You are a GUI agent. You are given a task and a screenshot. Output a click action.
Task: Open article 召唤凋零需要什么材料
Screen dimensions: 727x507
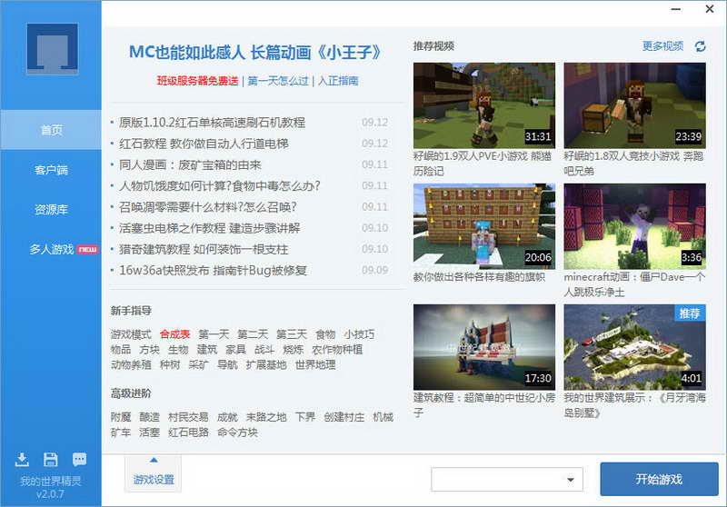tap(208, 206)
